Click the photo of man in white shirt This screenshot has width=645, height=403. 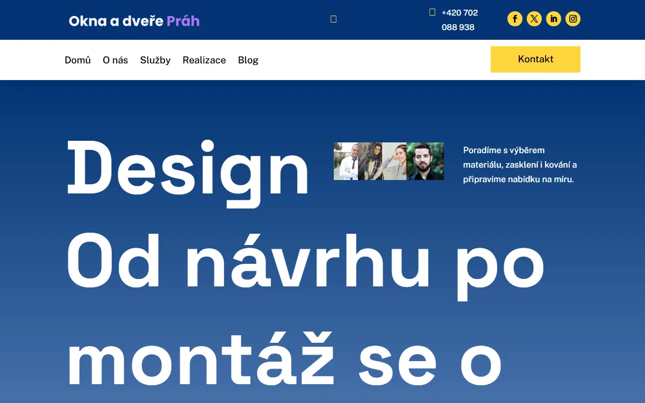tap(346, 161)
